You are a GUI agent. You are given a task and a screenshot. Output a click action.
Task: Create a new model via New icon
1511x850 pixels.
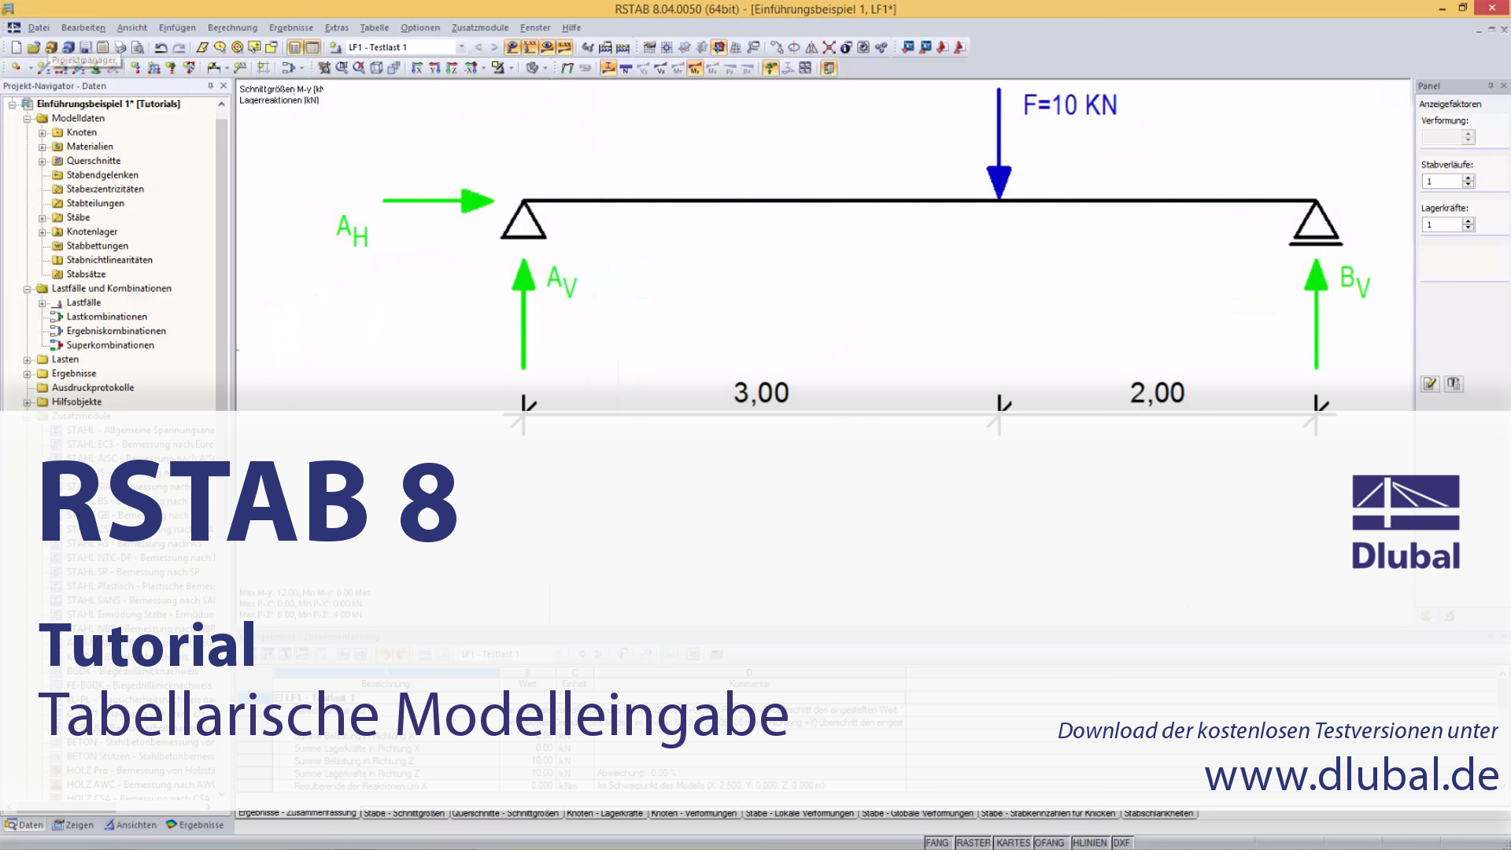tap(17, 47)
